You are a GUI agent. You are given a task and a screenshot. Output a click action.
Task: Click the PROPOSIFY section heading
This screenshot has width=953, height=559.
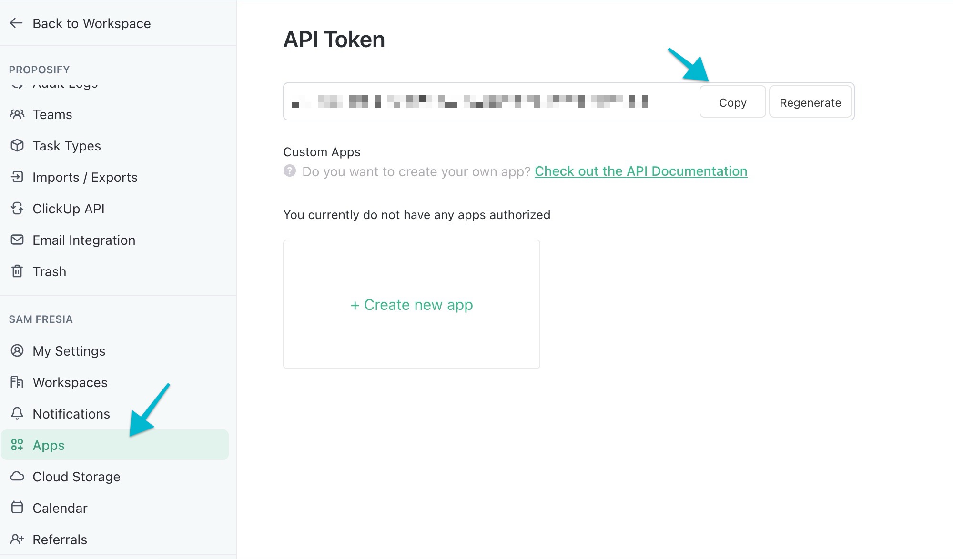tap(39, 70)
